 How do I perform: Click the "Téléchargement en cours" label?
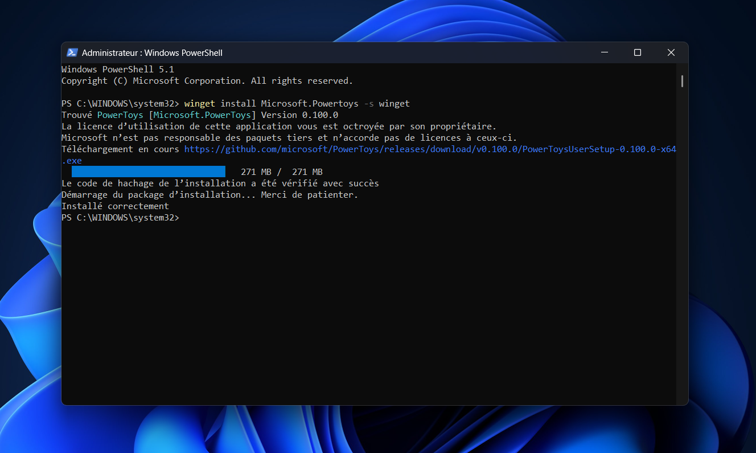pyautogui.click(x=120, y=149)
